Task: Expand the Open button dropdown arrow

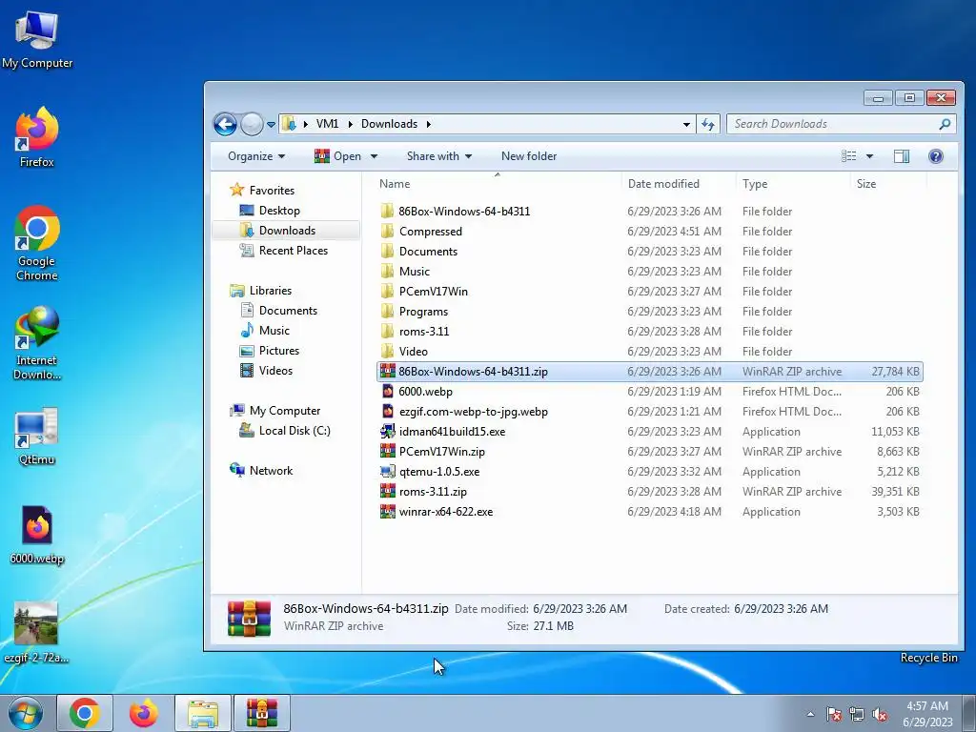Action: coord(374,156)
